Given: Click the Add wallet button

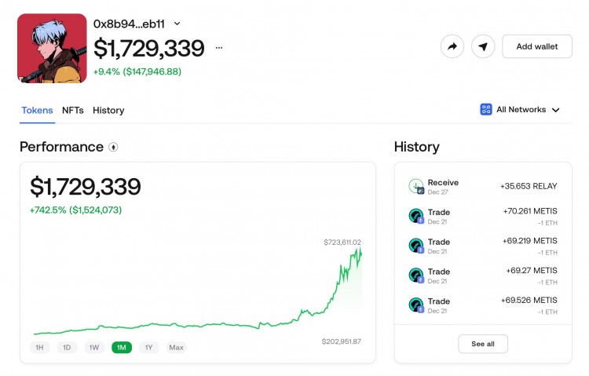Looking at the screenshot, I should pyautogui.click(x=537, y=46).
